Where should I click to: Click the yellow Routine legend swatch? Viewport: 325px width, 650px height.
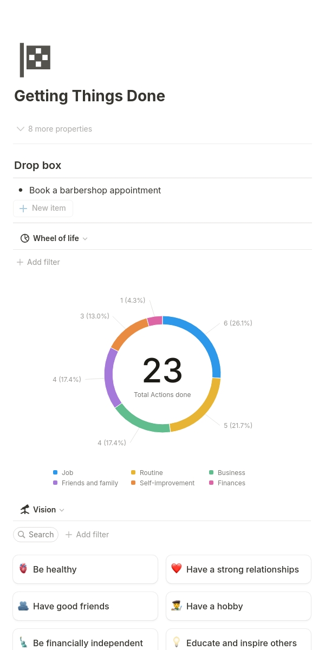click(x=133, y=473)
